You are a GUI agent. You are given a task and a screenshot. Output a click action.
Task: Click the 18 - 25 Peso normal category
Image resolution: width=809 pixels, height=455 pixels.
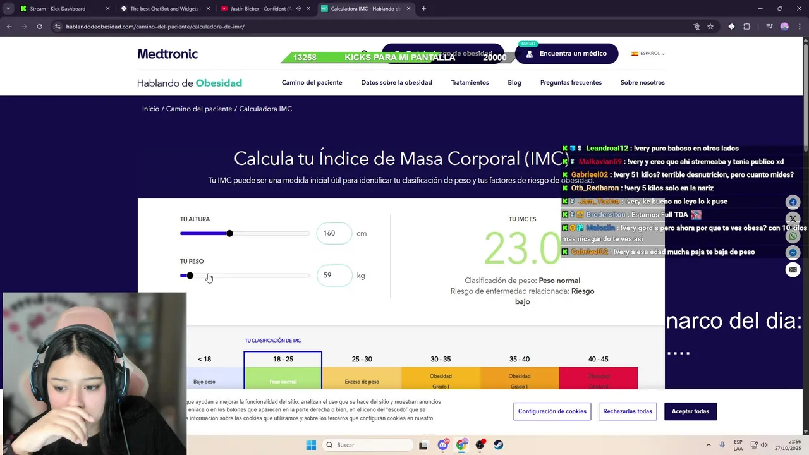coord(283,370)
